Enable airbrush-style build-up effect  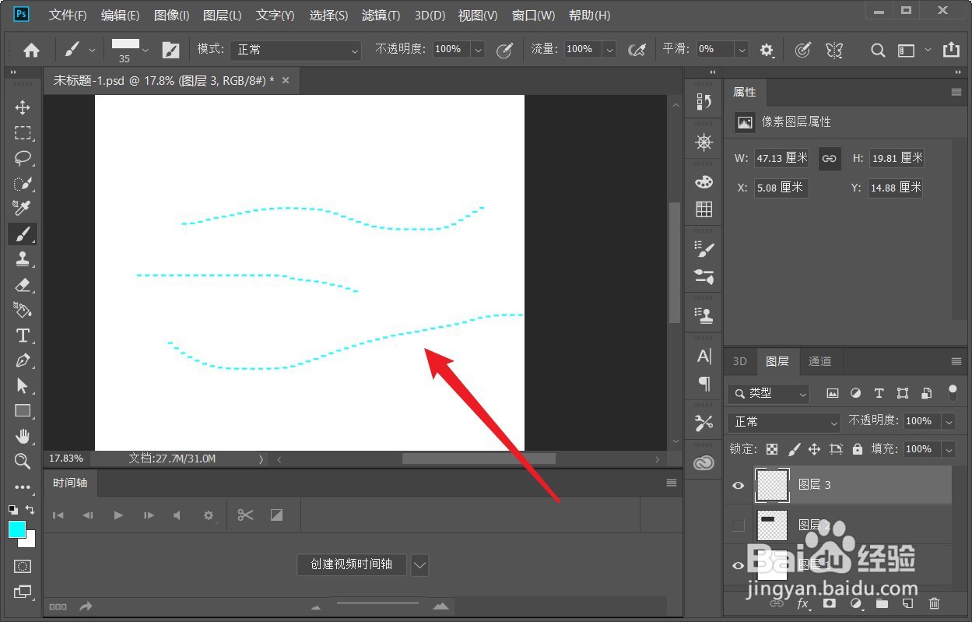[637, 50]
